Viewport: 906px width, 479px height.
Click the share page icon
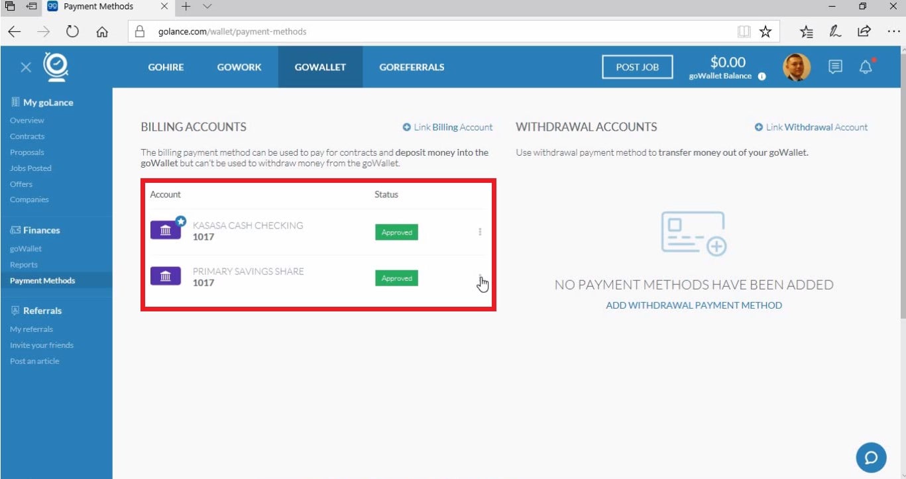tap(864, 31)
